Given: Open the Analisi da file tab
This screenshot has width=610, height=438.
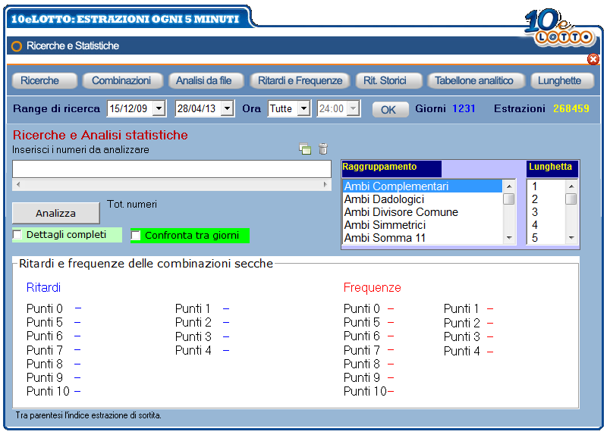Looking at the screenshot, I should 206,81.
